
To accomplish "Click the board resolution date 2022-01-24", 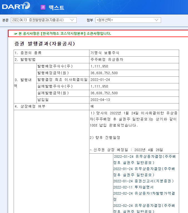I will click(100, 80).
